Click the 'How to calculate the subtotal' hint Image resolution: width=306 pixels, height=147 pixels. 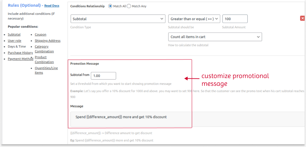point(188,45)
